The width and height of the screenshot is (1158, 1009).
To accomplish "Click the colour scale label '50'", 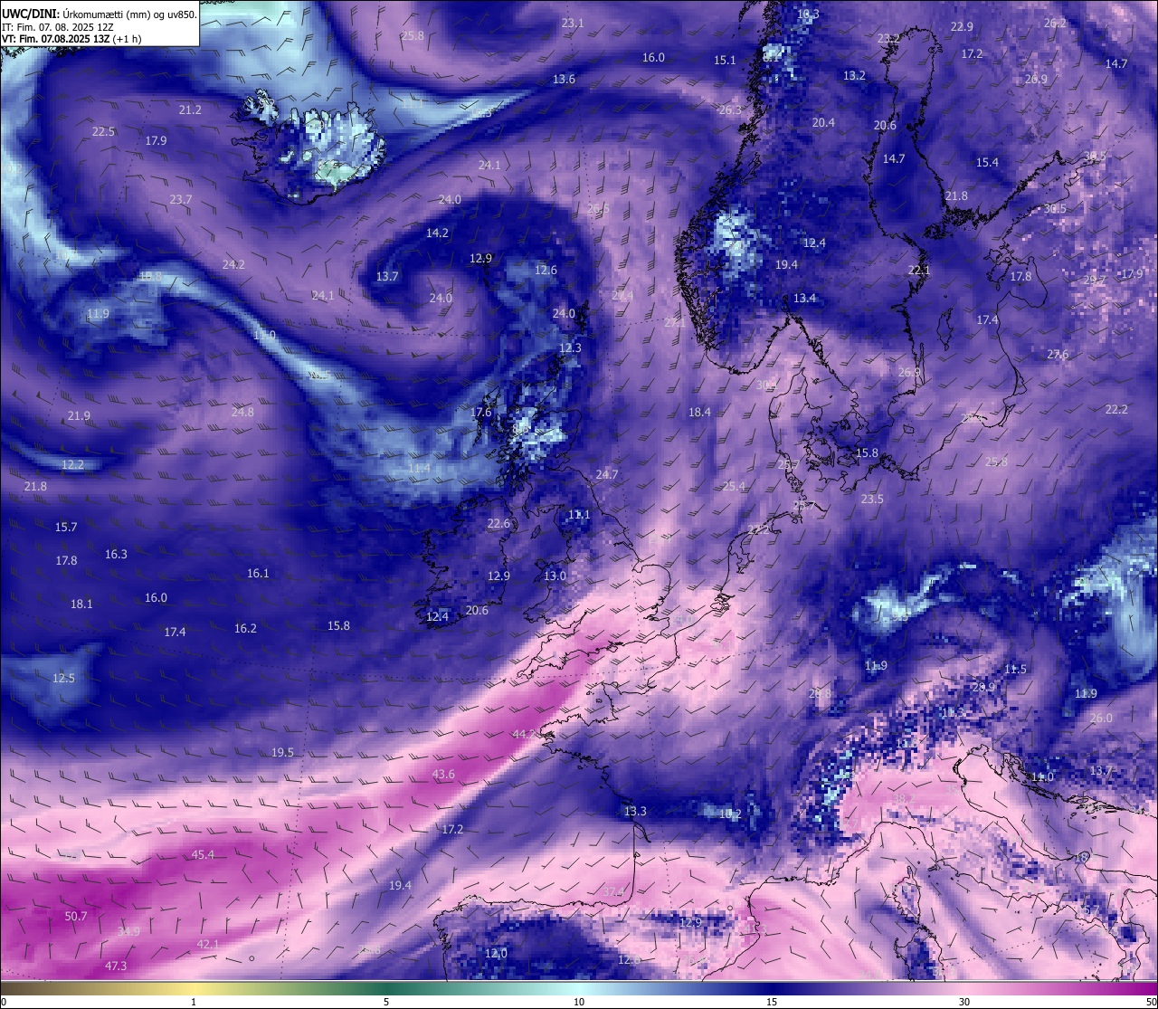I will click(1151, 1002).
